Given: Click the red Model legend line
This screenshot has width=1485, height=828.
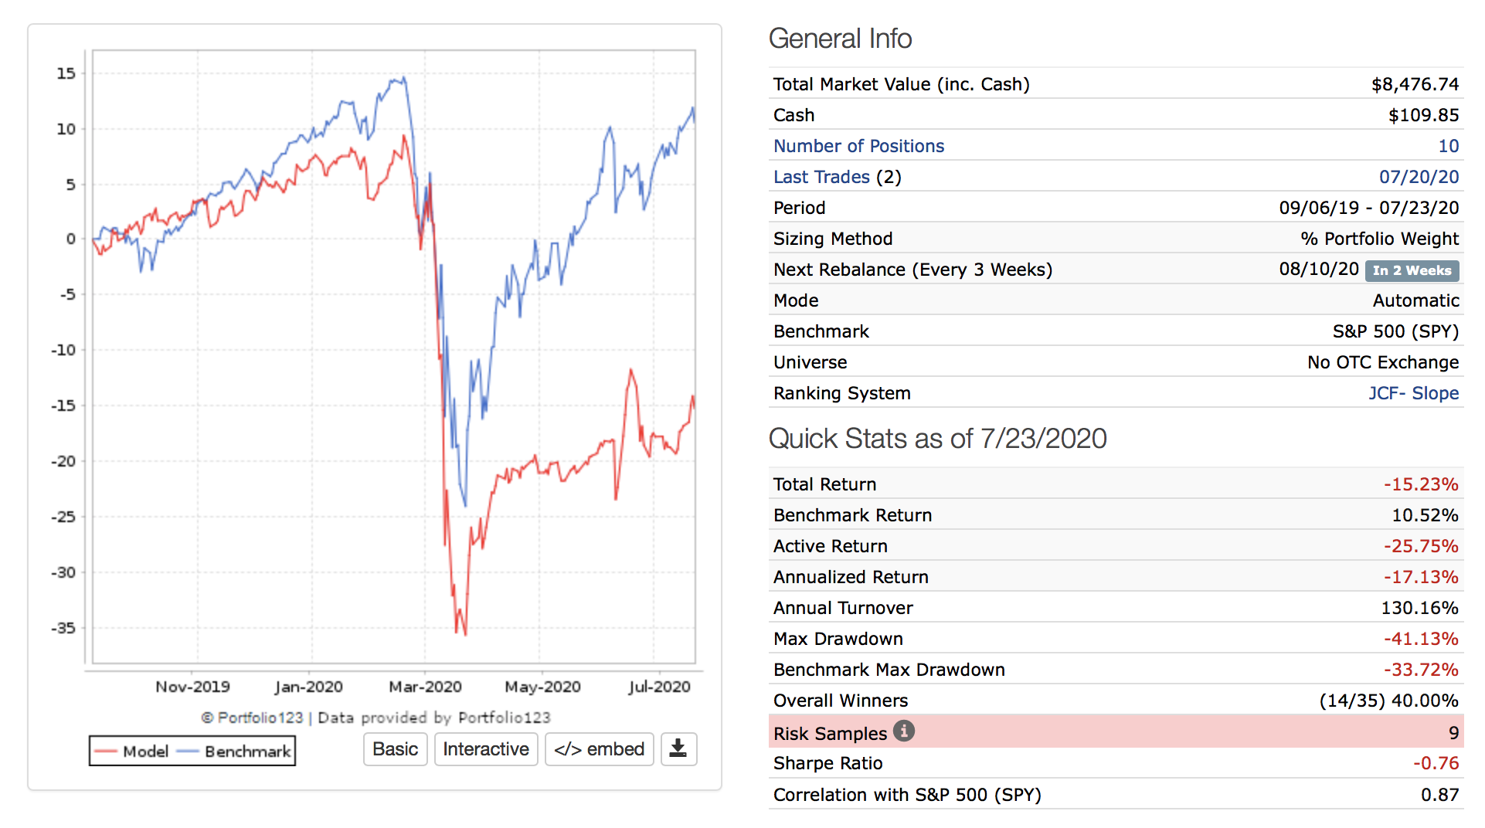Looking at the screenshot, I should pyautogui.click(x=106, y=752).
